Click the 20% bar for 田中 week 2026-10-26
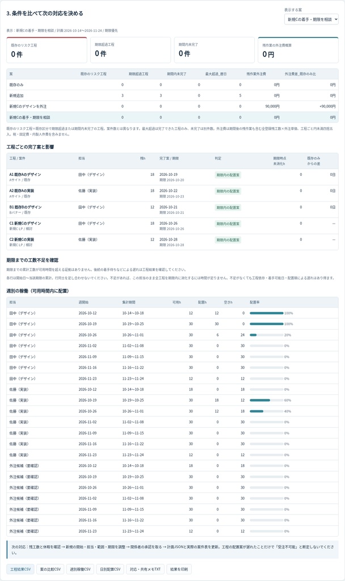 click(x=267, y=335)
